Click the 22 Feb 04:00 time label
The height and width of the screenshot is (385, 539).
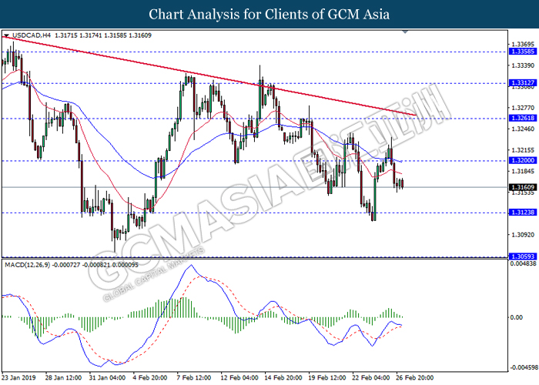371,378
